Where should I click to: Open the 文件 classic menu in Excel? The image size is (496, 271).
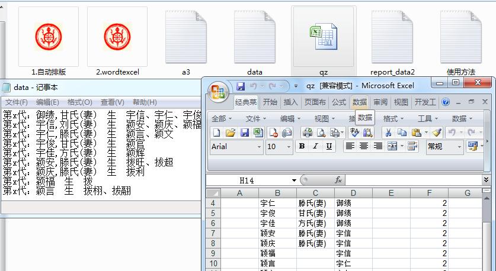point(256,119)
